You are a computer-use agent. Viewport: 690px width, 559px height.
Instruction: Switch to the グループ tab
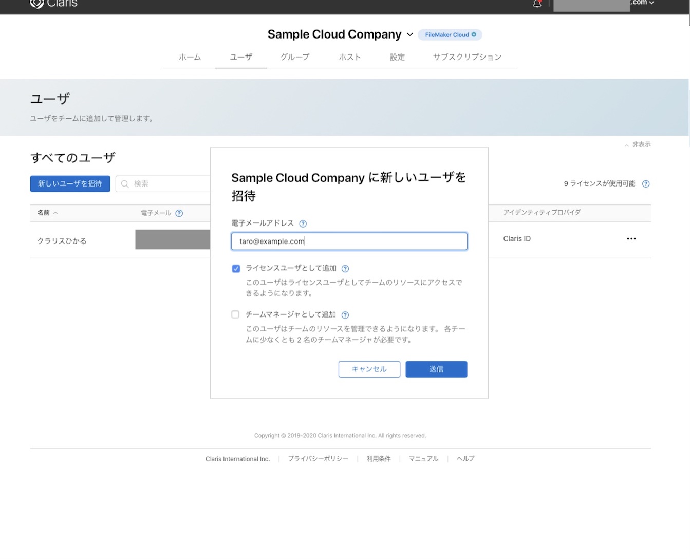(x=294, y=57)
